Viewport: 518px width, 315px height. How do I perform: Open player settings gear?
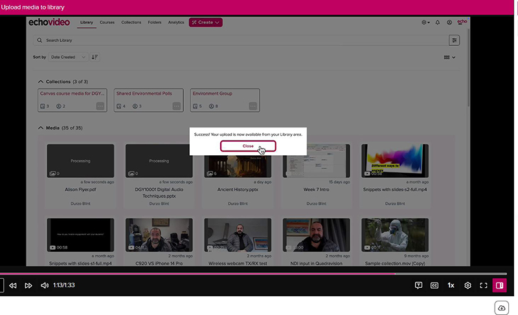[x=467, y=285]
